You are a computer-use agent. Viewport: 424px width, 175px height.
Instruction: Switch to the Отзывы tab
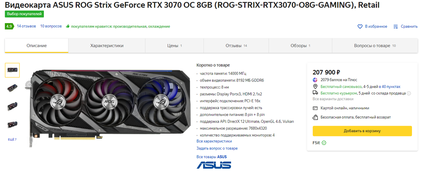(x=236, y=46)
